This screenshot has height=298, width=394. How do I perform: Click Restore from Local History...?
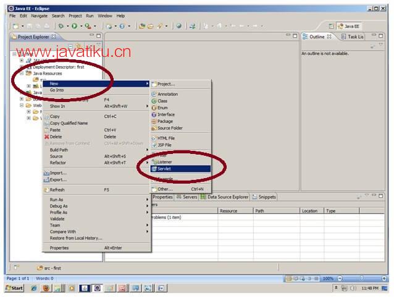(x=96, y=238)
